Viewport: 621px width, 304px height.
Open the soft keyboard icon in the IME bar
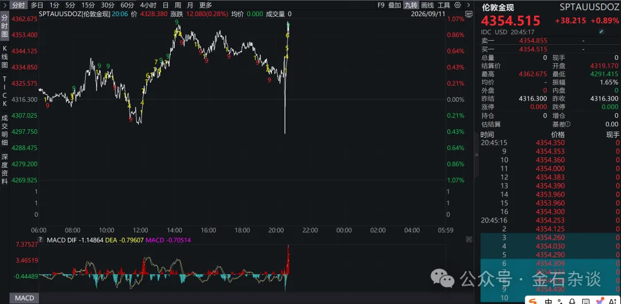click(586, 301)
